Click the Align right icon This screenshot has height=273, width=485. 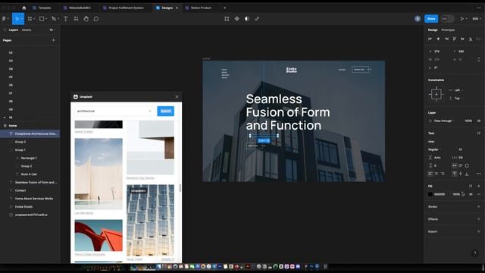(x=446, y=39)
